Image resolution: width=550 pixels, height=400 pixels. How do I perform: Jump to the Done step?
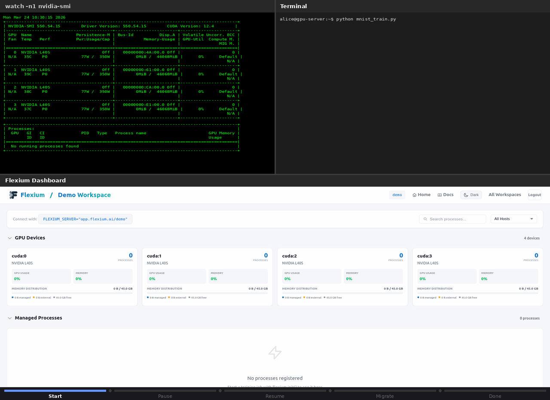(495, 396)
